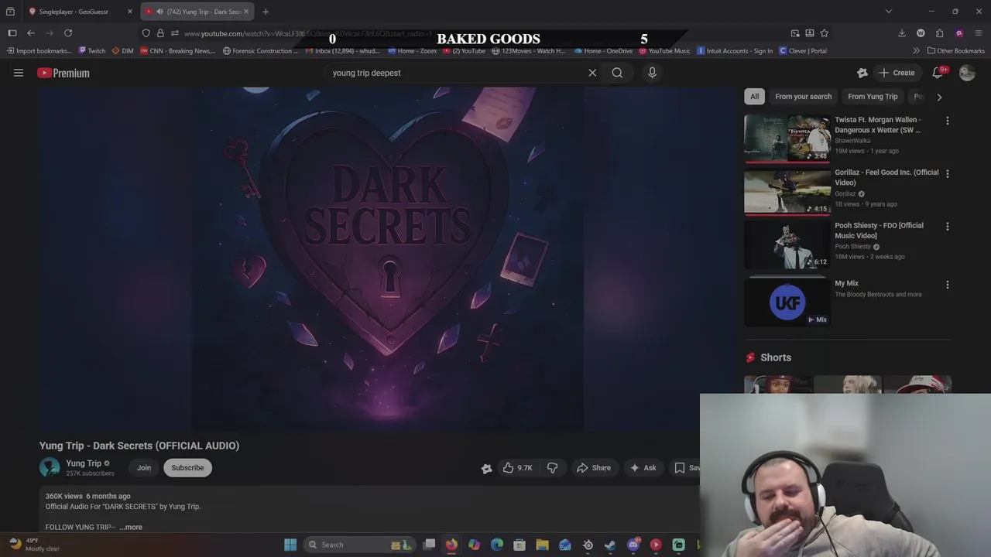Show more bookmarks with chevron

pyautogui.click(x=916, y=51)
